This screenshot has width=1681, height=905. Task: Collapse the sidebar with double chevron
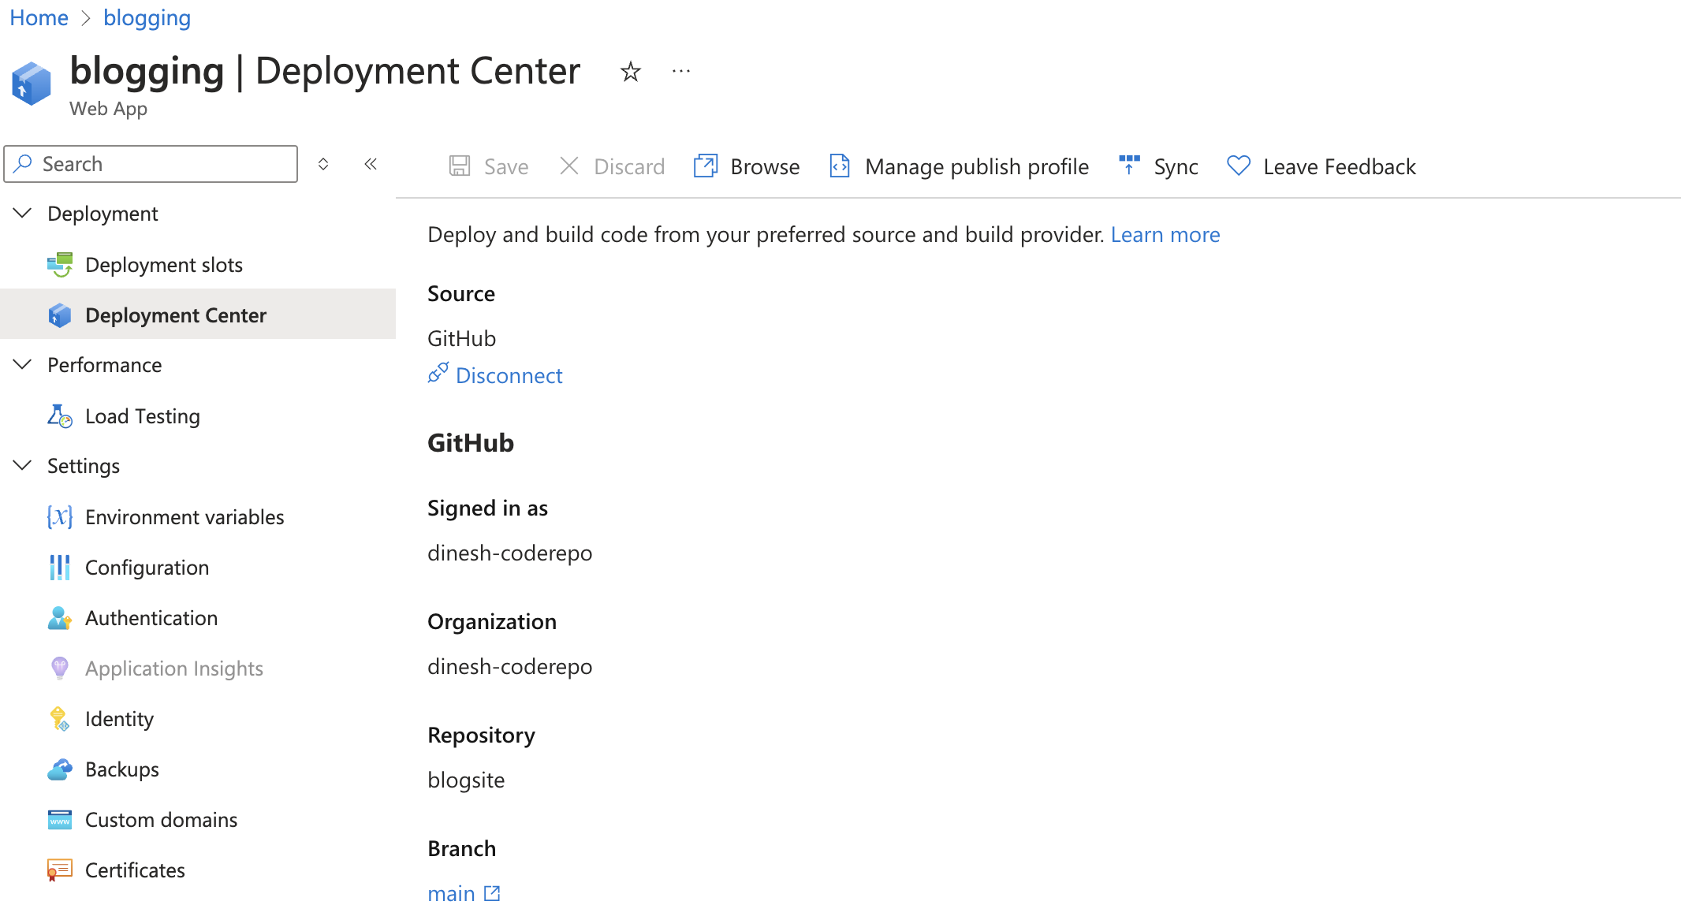click(x=371, y=164)
